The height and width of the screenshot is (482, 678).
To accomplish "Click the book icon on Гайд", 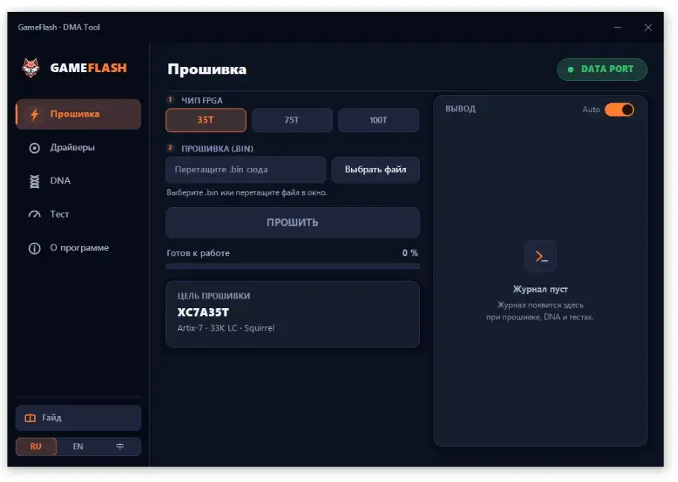I will point(30,418).
